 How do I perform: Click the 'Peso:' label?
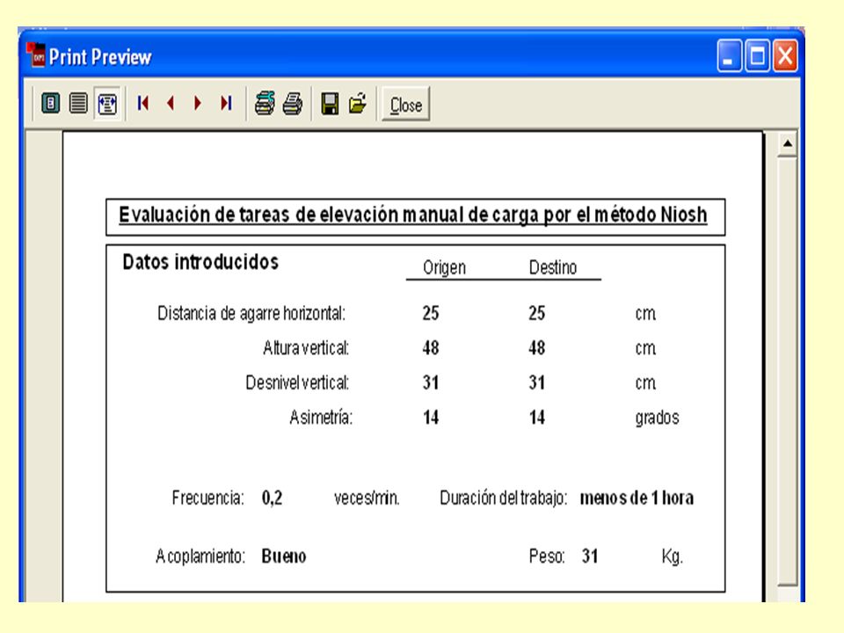(547, 556)
